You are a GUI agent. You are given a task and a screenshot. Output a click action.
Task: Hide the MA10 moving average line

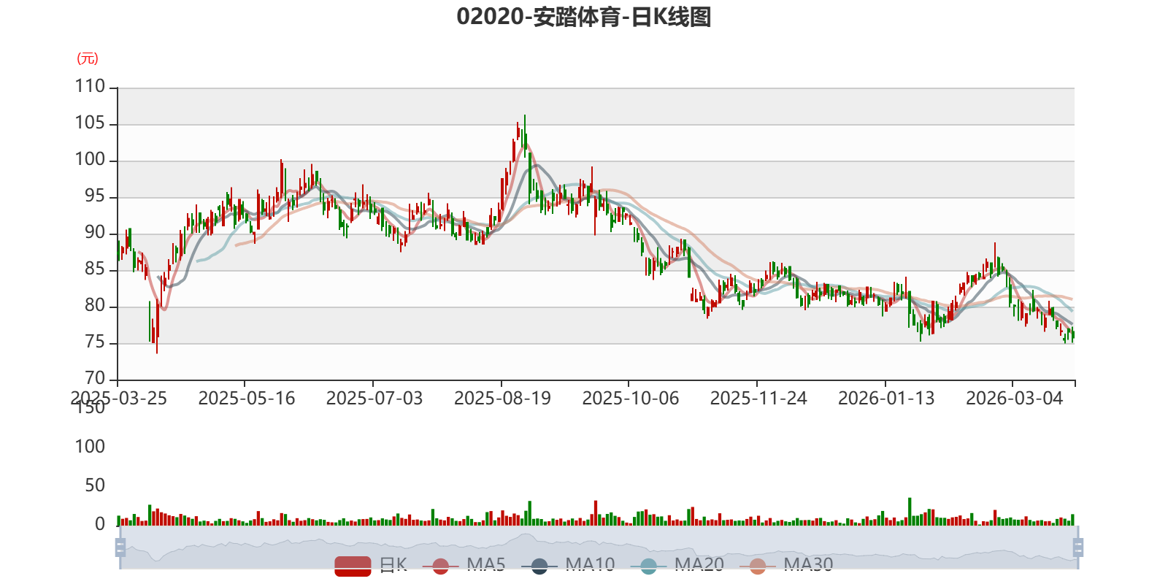(x=568, y=566)
